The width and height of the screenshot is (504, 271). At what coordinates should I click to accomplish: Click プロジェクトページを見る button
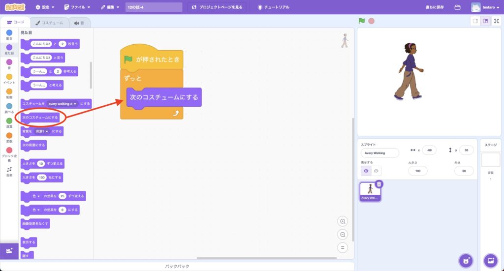click(x=217, y=7)
